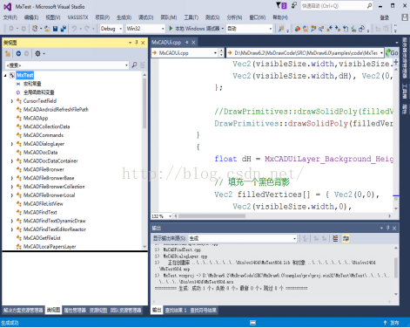The image size is (410, 328).
Task: Click the Undo toolbar icon
Action: [x=75, y=29]
